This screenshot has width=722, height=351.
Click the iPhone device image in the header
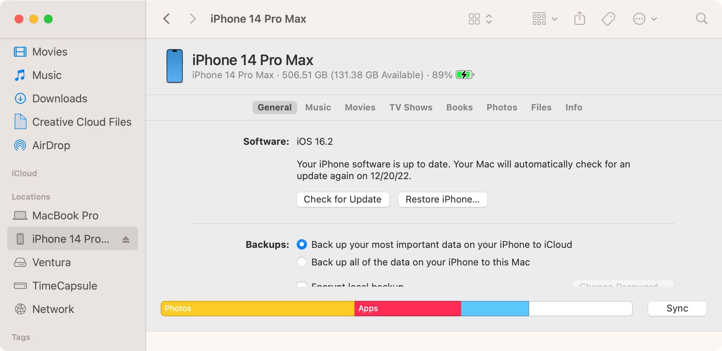pyautogui.click(x=175, y=66)
